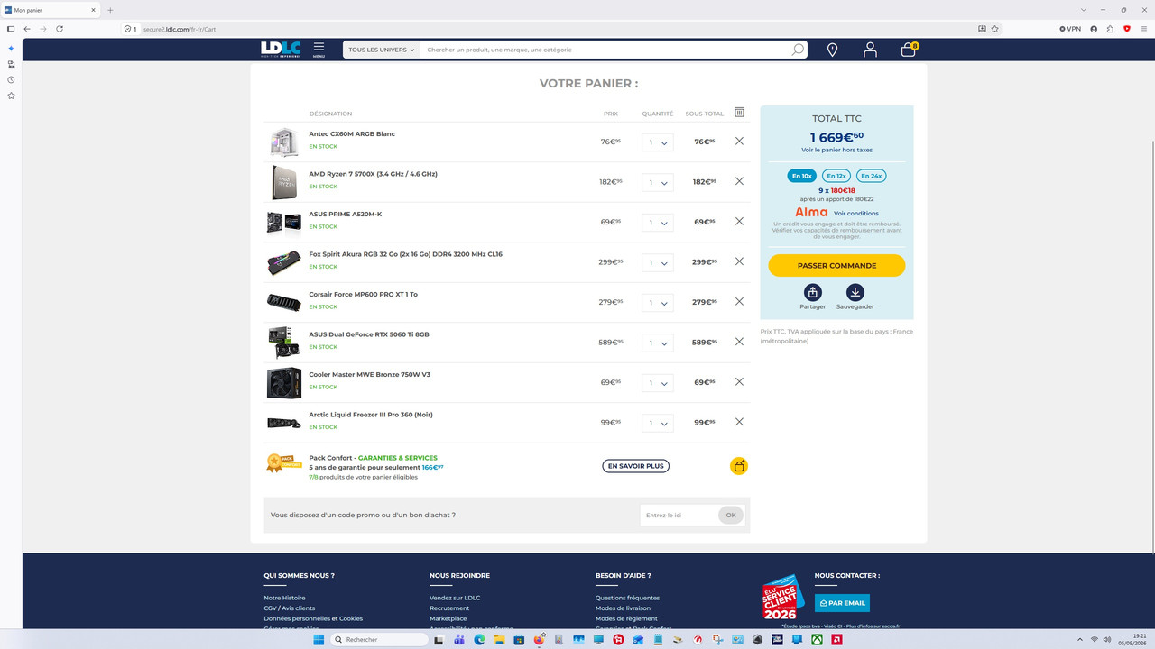Reload the page
The width and height of the screenshot is (1155, 649).
[60, 29]
